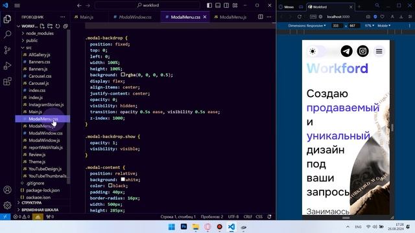
Task: Click the New File icon in explorer
Action: 42,26
